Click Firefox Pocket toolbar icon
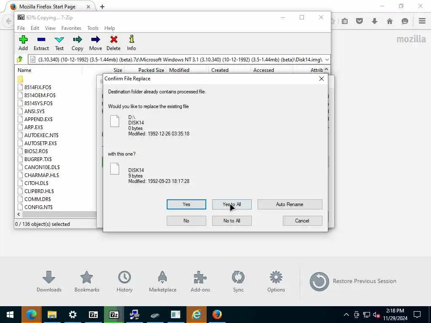The image size is (431, 323). pyautogui.click(x=359, y=21)
